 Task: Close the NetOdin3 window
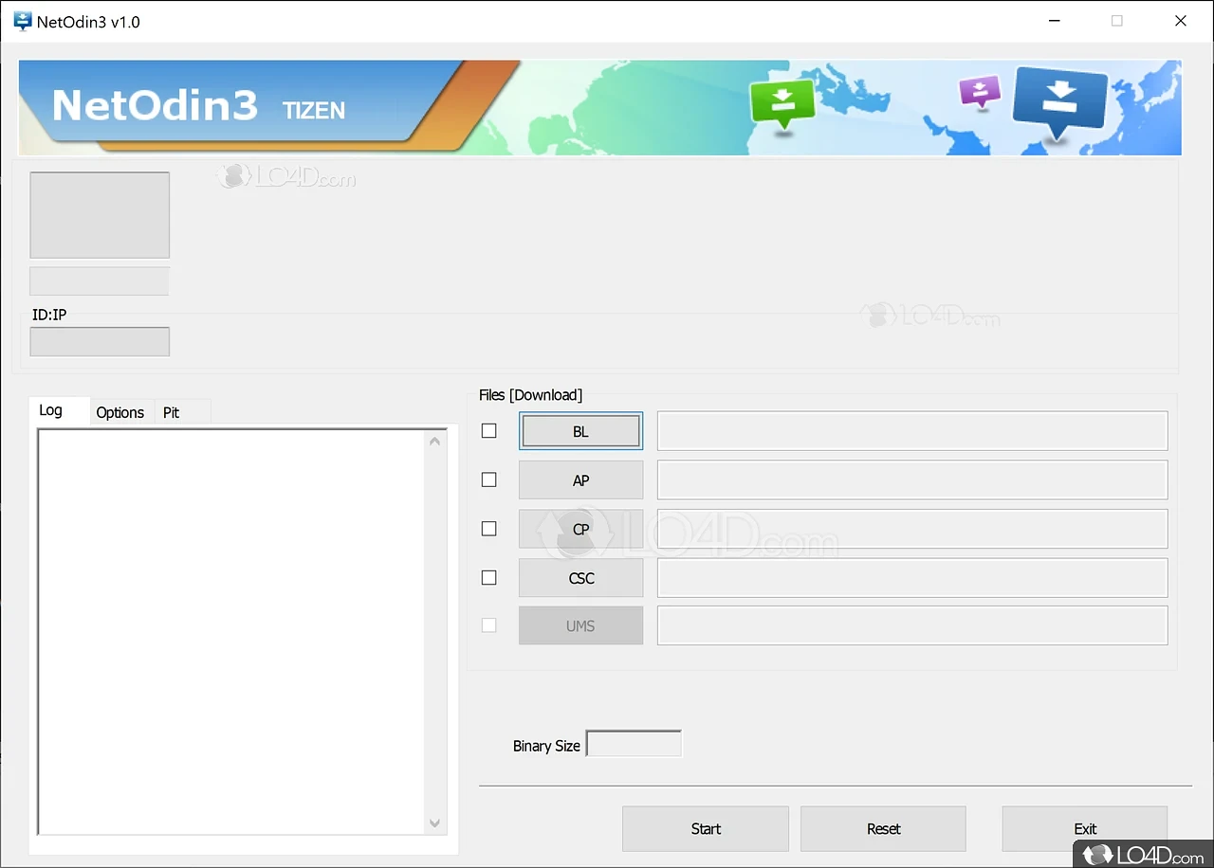click(x=1181, y=21)
